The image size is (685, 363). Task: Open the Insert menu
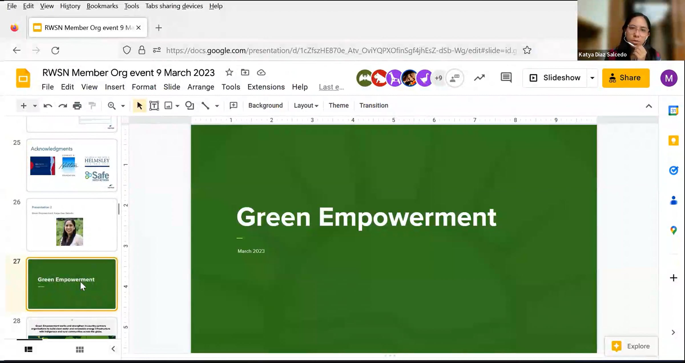tap(114, 87)
